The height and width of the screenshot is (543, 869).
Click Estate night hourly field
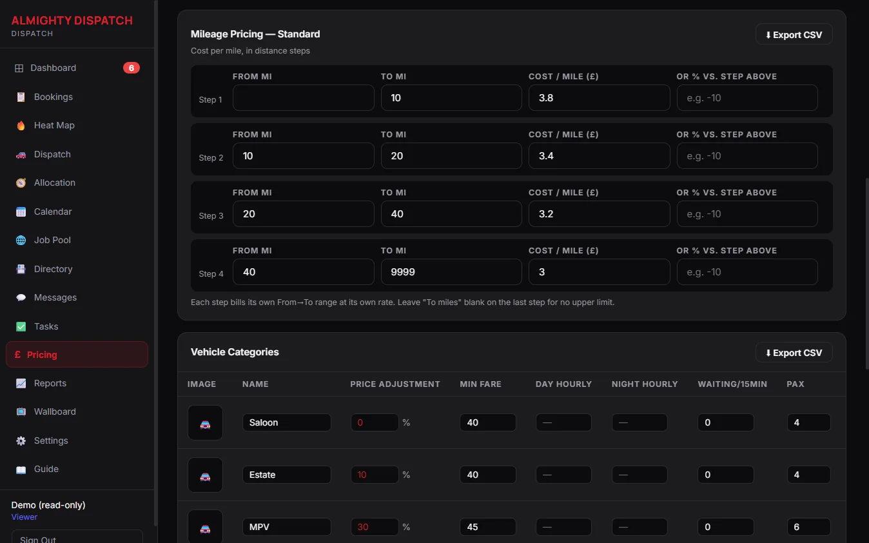pos(640,475)
